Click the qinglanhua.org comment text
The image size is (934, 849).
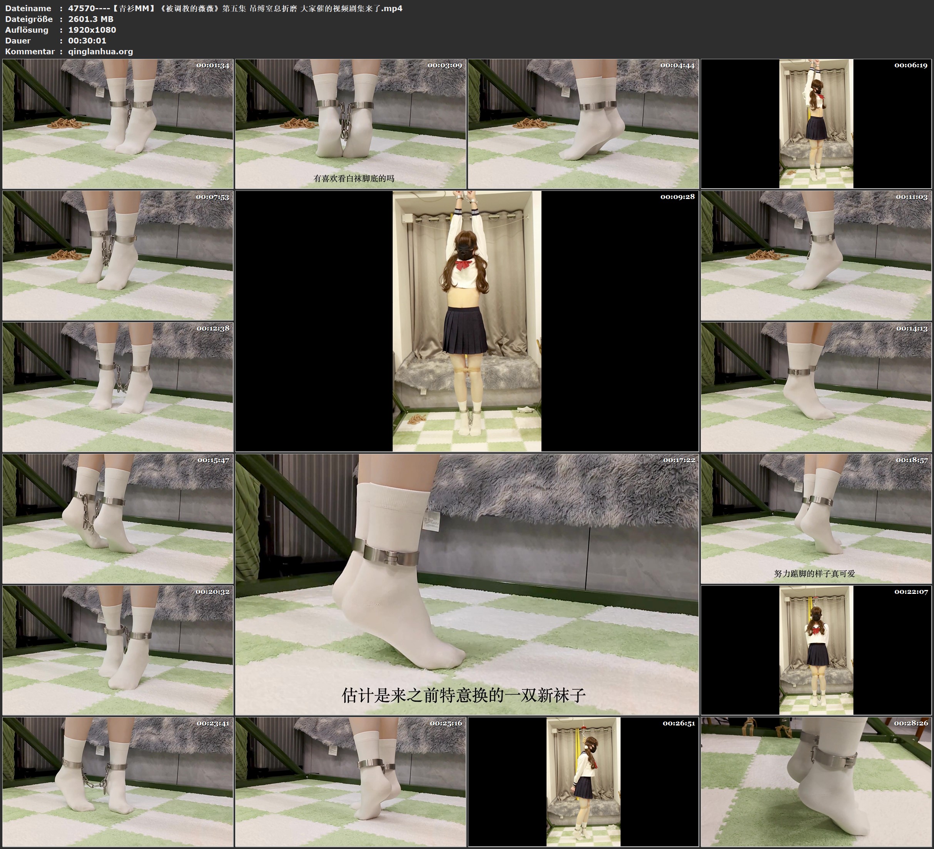tap(100, 52)
